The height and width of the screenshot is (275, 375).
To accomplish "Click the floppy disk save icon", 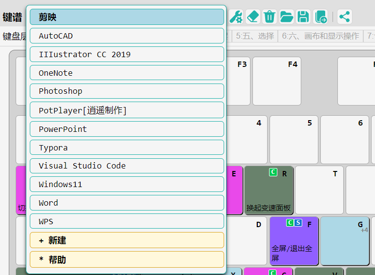I will 303,17.
